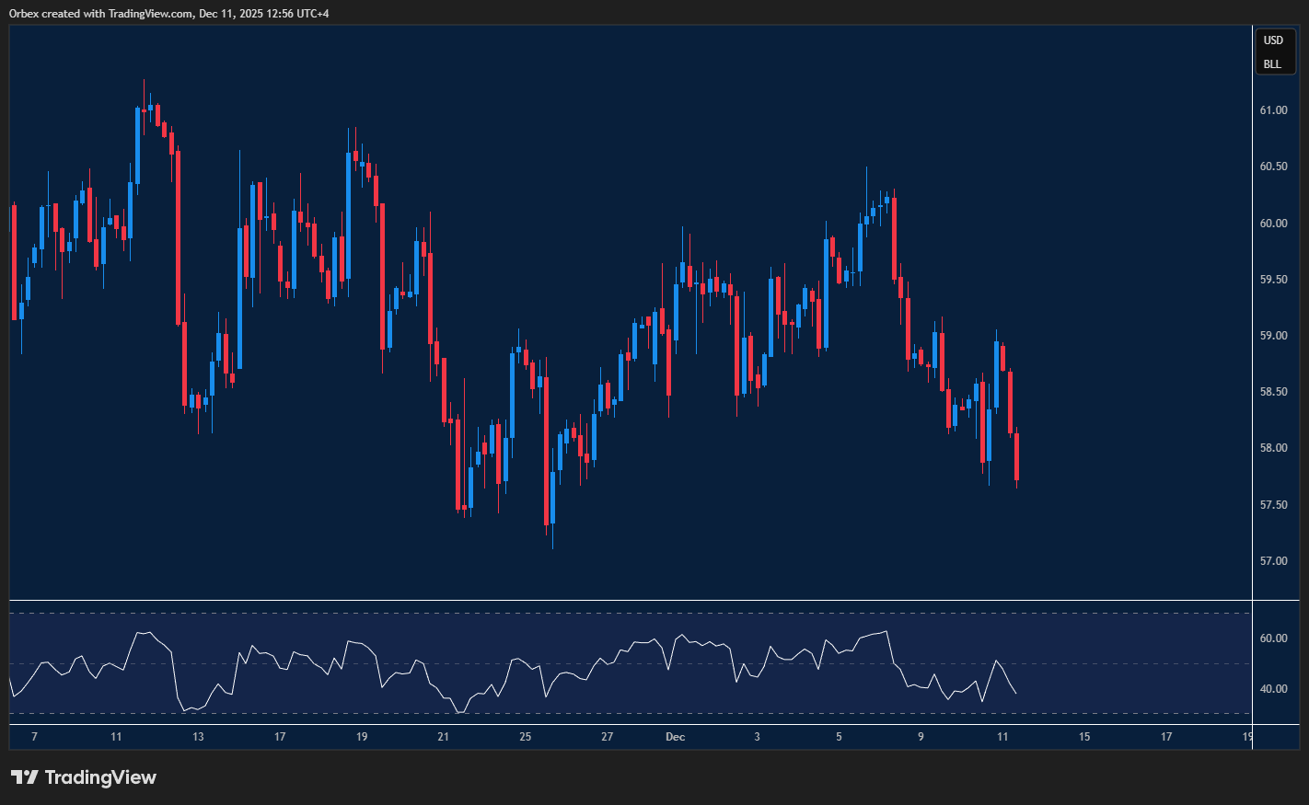Viewport: 1309px width, 805px height.
Task: Click the 25 label on the date axis
Action: coord(525,737)
